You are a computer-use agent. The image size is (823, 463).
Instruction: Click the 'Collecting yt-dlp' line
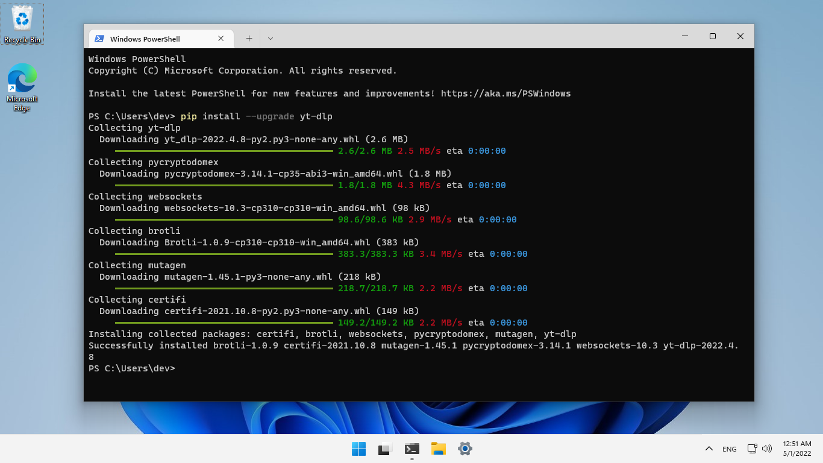pos(134,128)
